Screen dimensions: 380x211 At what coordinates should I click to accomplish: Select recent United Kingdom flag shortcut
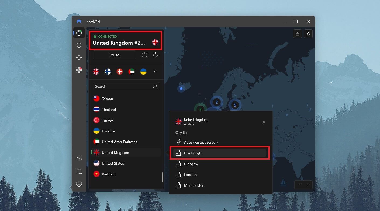point(96,72)
